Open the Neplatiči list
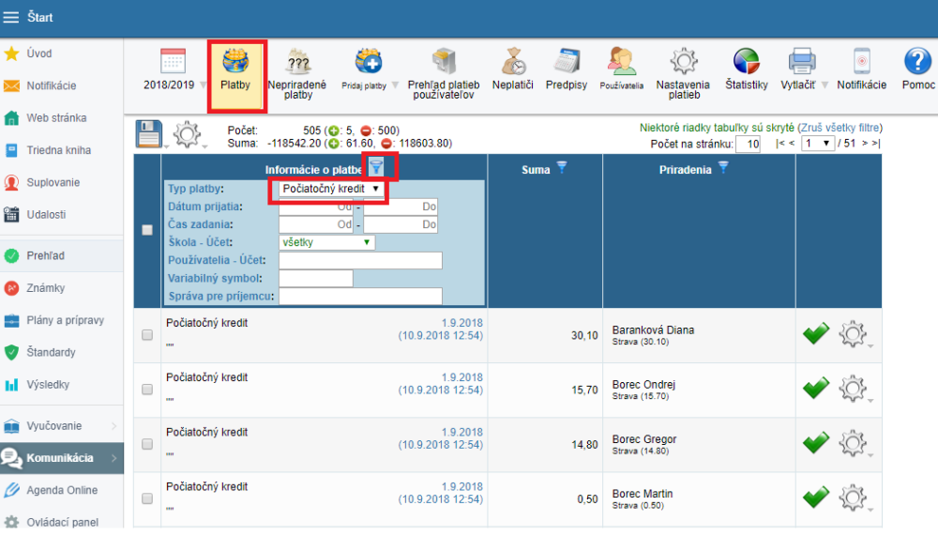938x536 pixels. click(513, 70)
